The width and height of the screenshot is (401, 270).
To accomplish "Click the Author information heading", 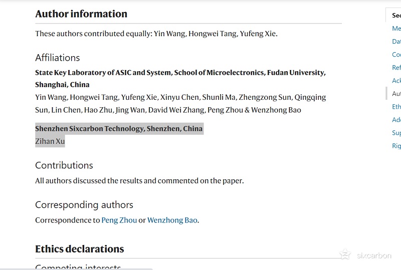I will tap(81, 14).
